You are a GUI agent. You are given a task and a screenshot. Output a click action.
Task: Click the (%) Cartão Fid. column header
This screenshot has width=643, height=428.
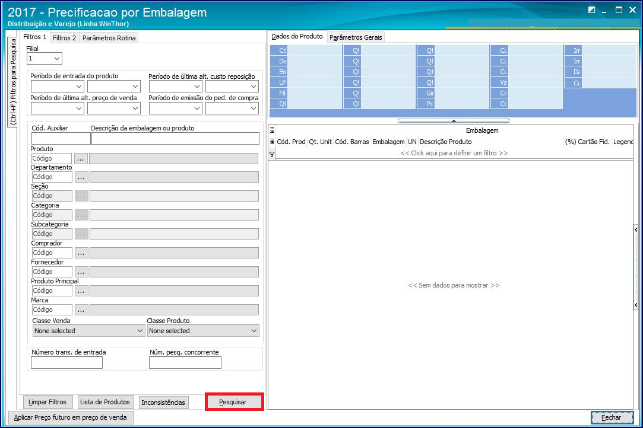587,142
